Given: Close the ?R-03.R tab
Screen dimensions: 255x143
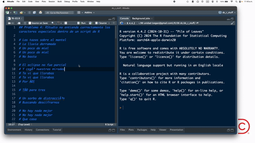Looking at the screenshot, I should 21,19.
